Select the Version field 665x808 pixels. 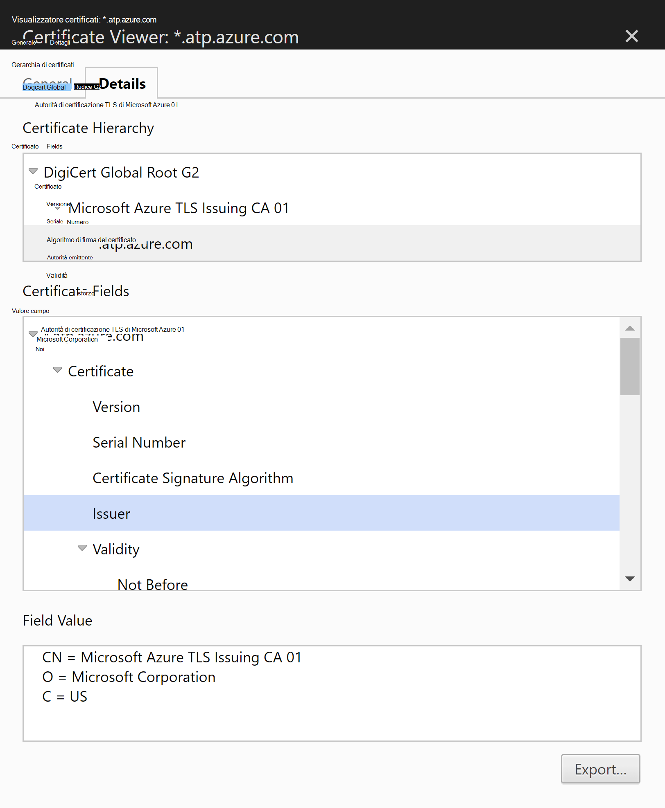tap(116, 407)
